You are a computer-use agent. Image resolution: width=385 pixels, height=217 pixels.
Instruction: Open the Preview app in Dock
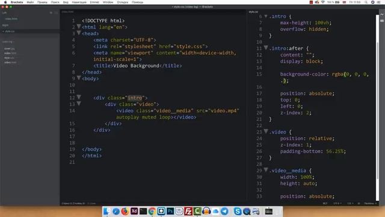(x=256, y=211)
